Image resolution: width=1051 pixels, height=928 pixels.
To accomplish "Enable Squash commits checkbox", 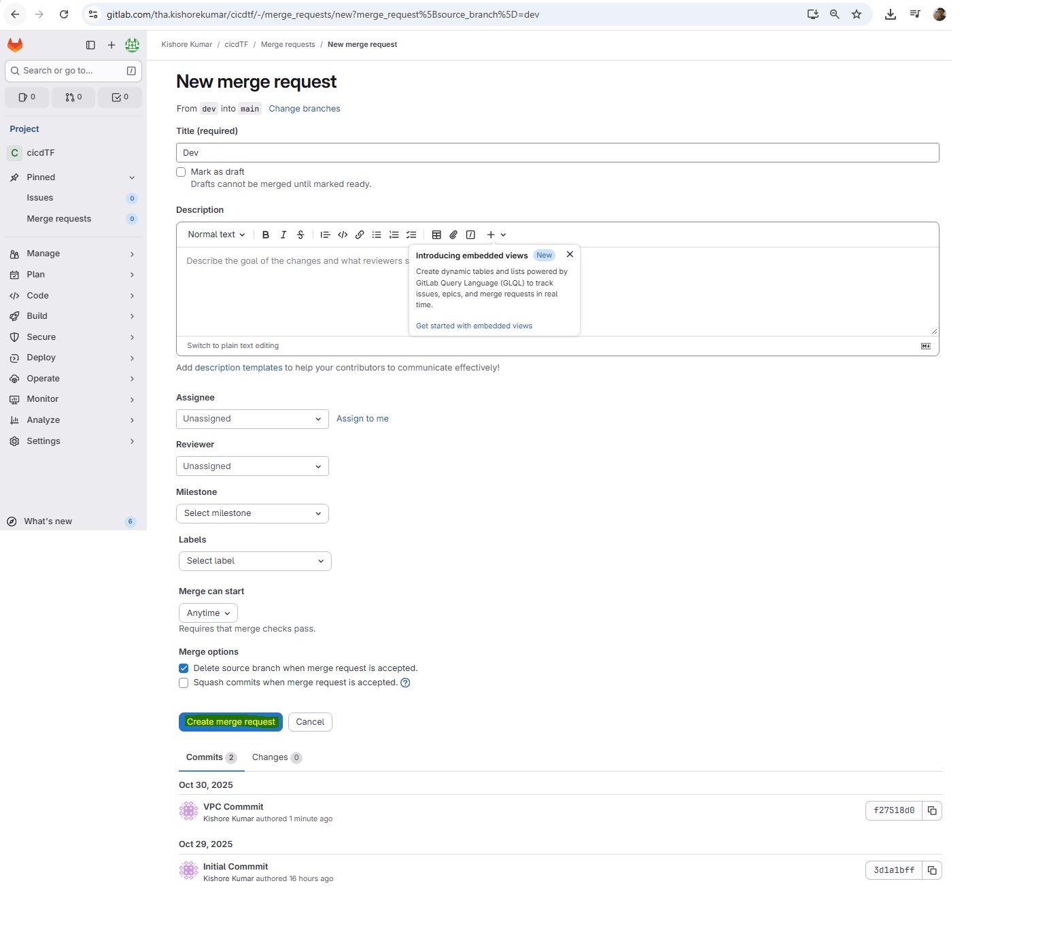I will [184, 683].
